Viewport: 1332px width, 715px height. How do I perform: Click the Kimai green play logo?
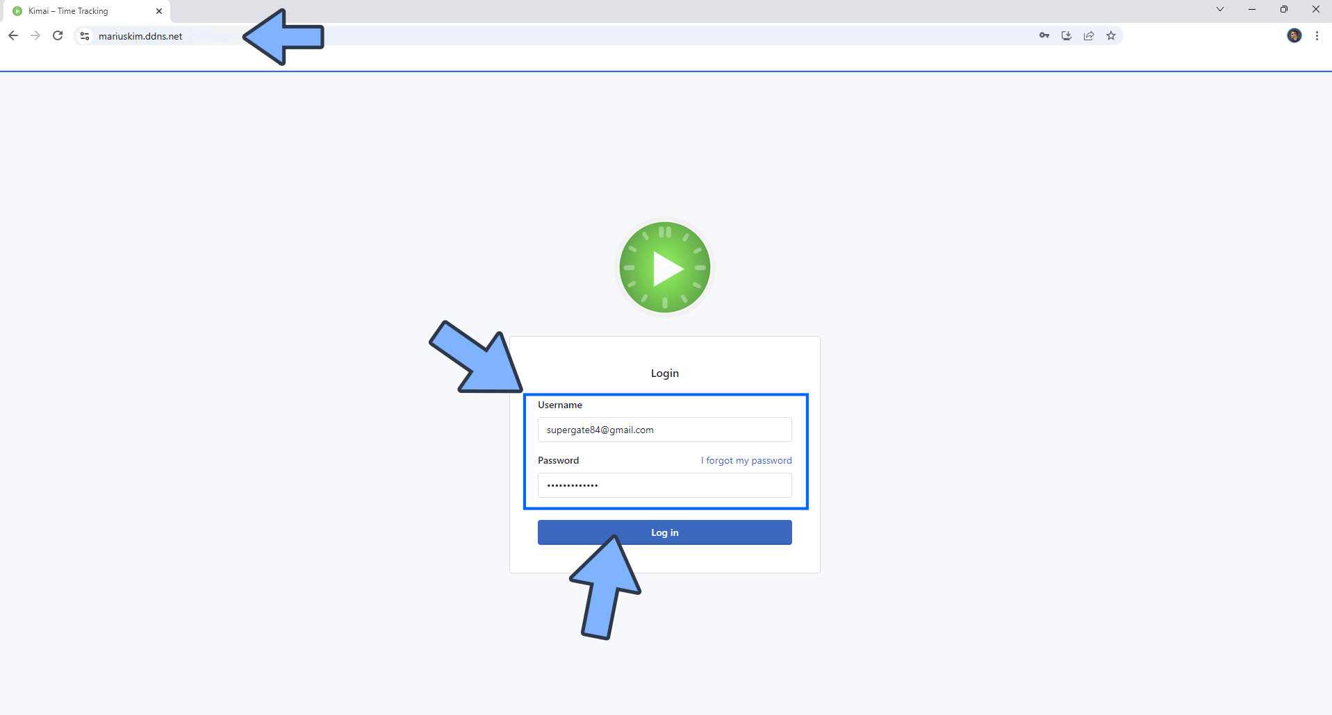[664, 267]
